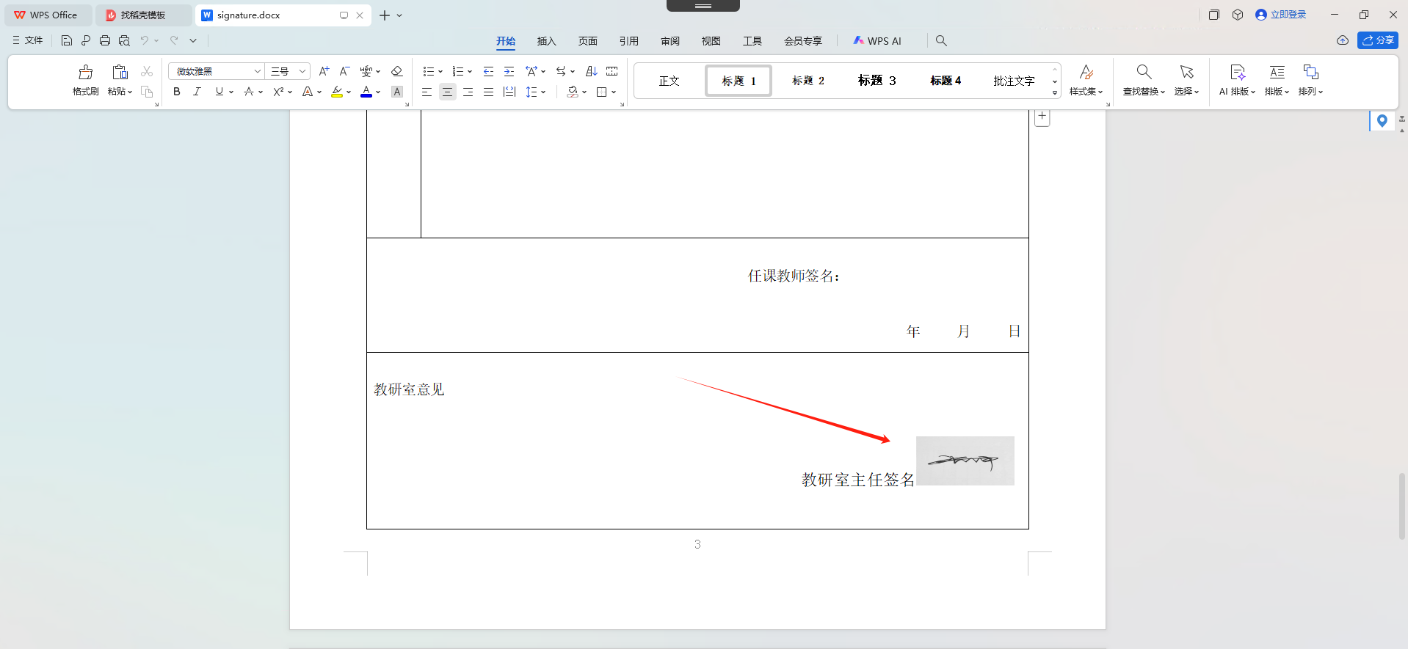Open WPS AI
The image size is (1408, 649).
coord(877,41)
